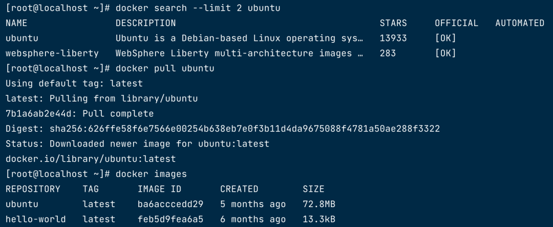Select 'hello-world' repository name
The width and height of the screenshot is (553, 227).
tap(36, 219)
